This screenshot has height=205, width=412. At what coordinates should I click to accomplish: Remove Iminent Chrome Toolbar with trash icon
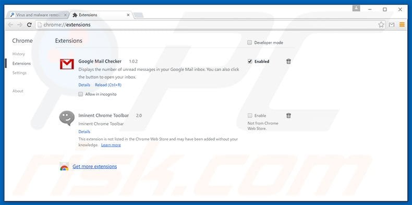pos(288,115)
